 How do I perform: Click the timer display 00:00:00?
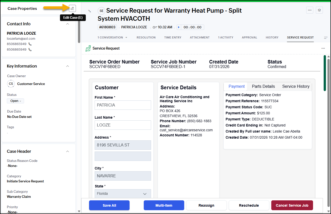click(193, 27)
